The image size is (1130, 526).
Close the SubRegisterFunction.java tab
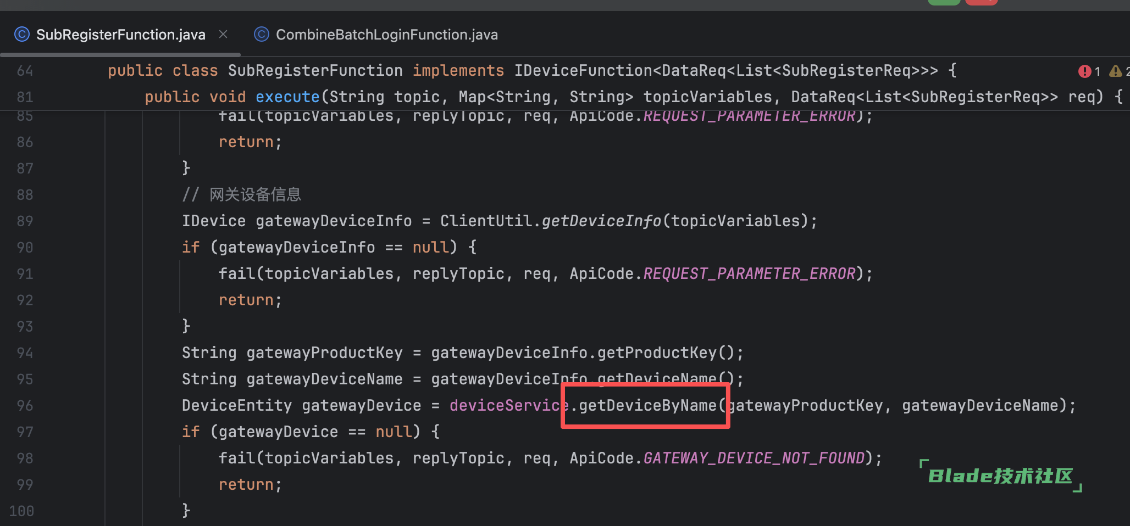(223, 34)
